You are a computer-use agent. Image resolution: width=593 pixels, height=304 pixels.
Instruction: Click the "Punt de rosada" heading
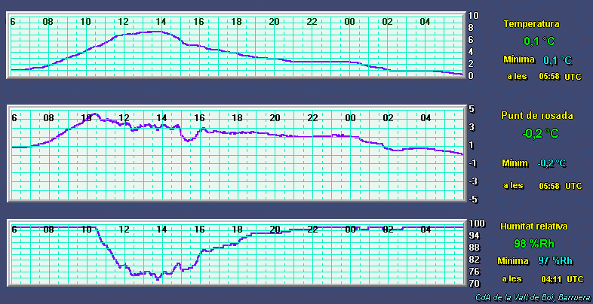[536, 116]
